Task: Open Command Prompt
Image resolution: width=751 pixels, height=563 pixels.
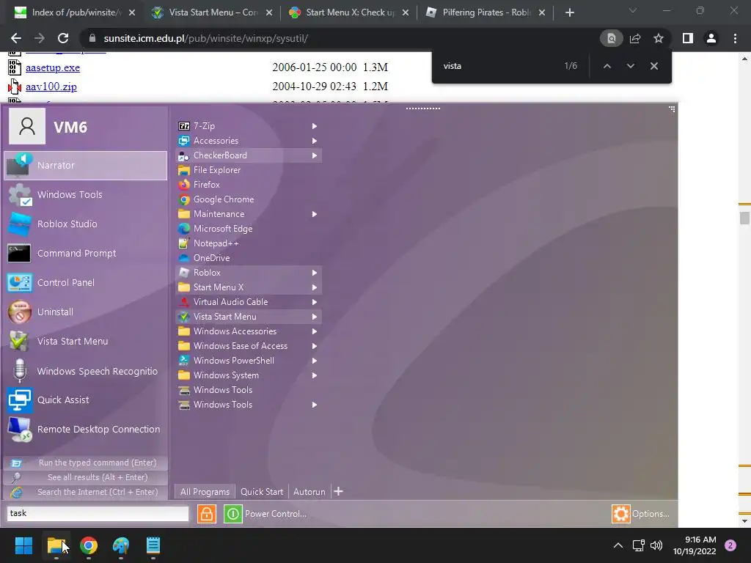Action: tap(85, 253)
